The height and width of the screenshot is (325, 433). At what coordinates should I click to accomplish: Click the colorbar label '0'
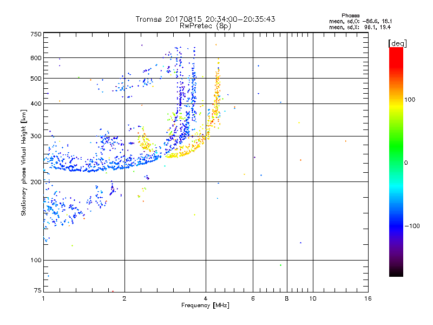tap(406, 163)
